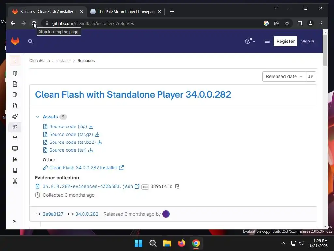Click the site padlock info icon

pos(47,23)
